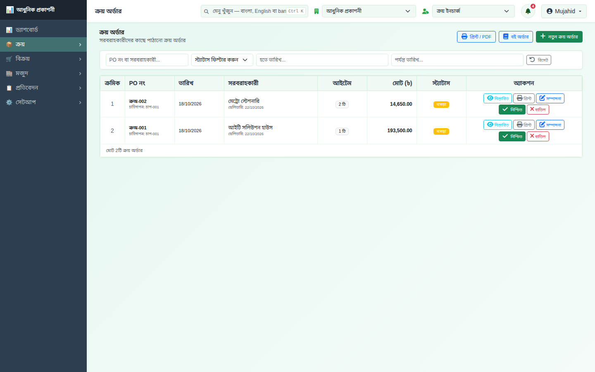The height and width of the screenshot is (372, 595).
Task: Click নতুন ক্রয় অর্ডার button
Action: (559, 37)
